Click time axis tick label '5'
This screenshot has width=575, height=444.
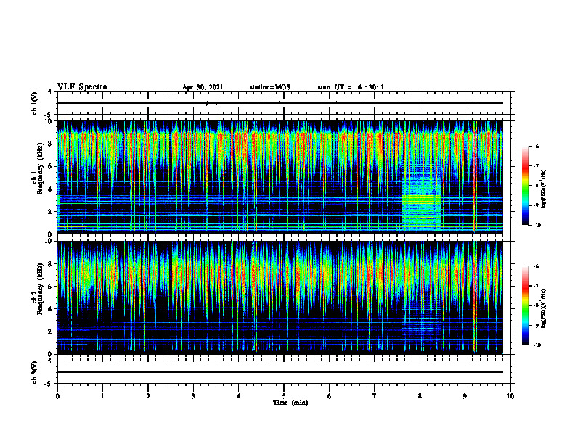point(284,396)
